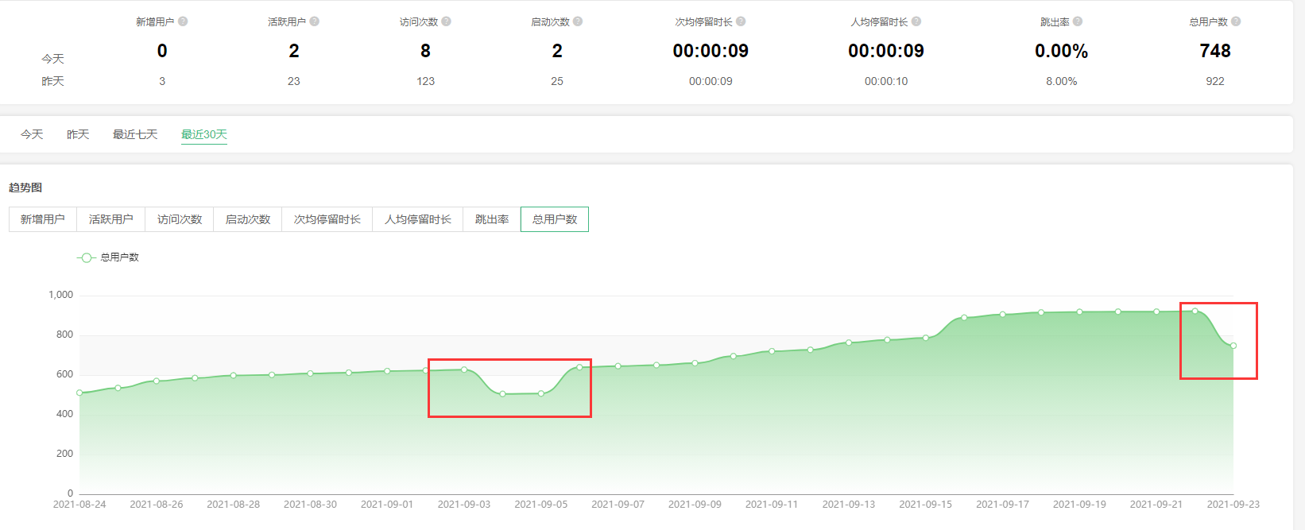Click yesterday's launch count 25
The width and height of the screenshot is (1305, 530).
click(x=557, y=81)
